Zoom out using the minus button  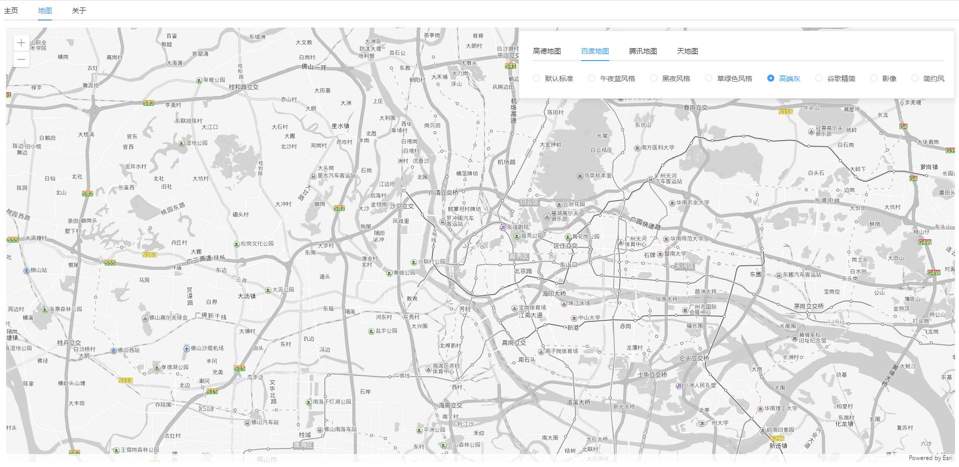pos(21,59)
